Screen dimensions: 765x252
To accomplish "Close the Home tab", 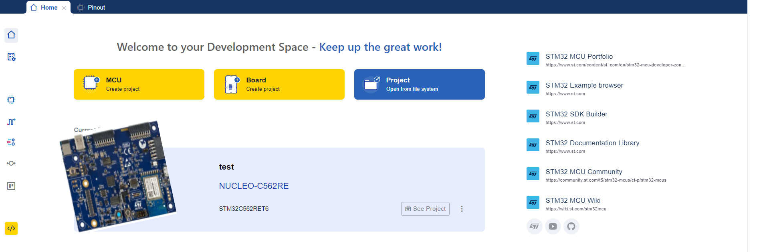I will coord(64,8).
